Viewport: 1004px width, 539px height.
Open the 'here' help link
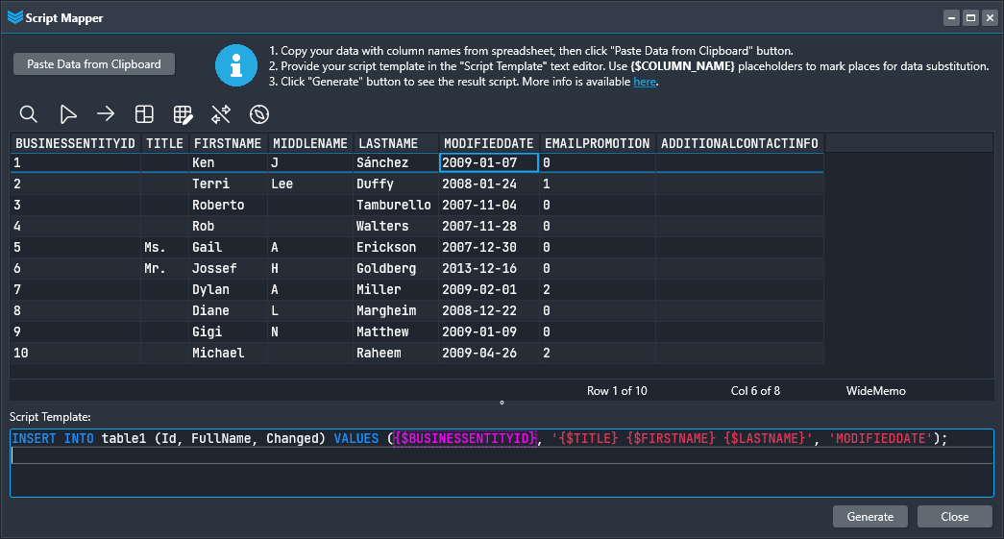tap(645, 82)
